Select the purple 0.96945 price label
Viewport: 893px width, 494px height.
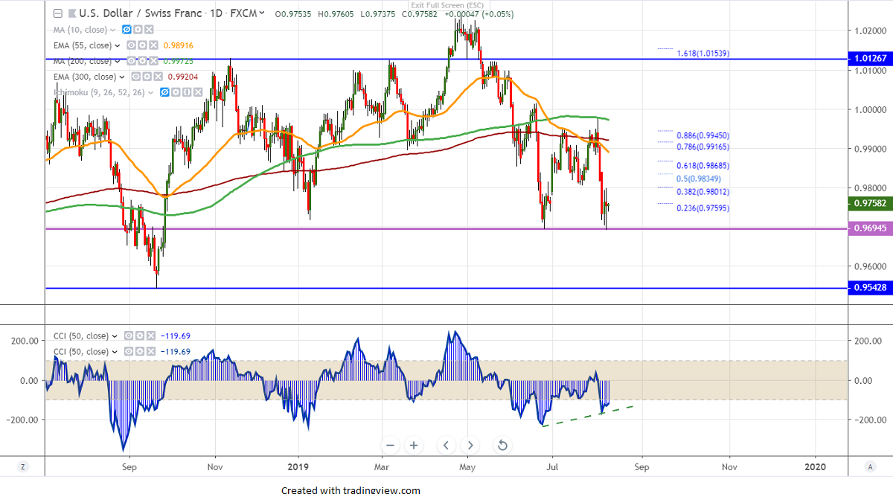pyautogui.click(x=869, y=228)
